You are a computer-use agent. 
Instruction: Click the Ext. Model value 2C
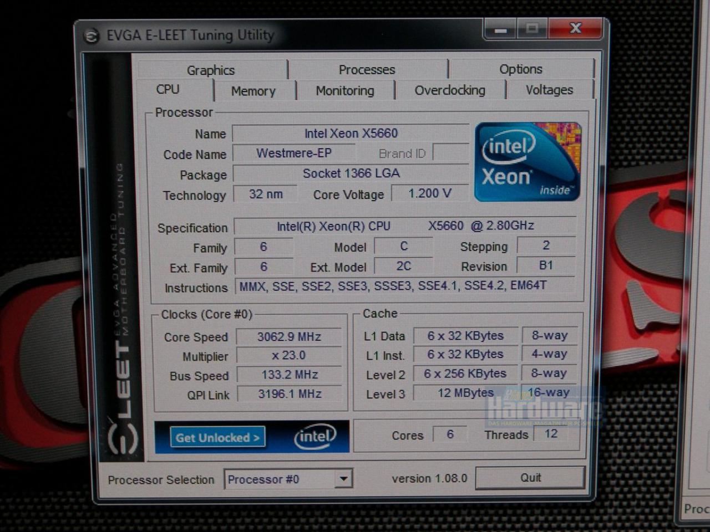pos(404,266)
